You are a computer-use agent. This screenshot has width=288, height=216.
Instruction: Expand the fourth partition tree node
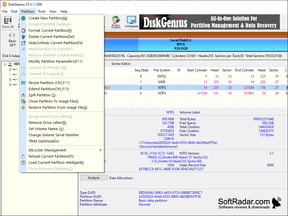[10, 85]
